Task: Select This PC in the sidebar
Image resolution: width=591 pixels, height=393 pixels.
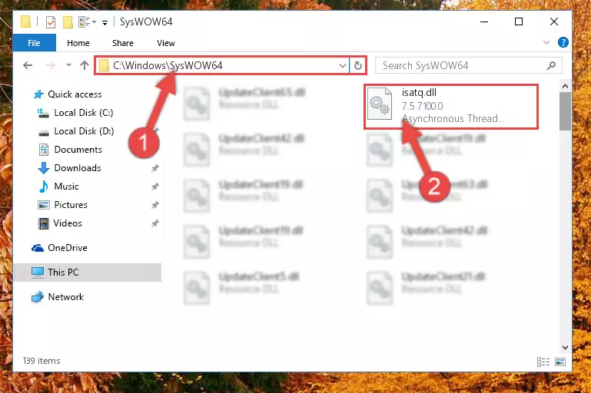Action: [88, 272]
